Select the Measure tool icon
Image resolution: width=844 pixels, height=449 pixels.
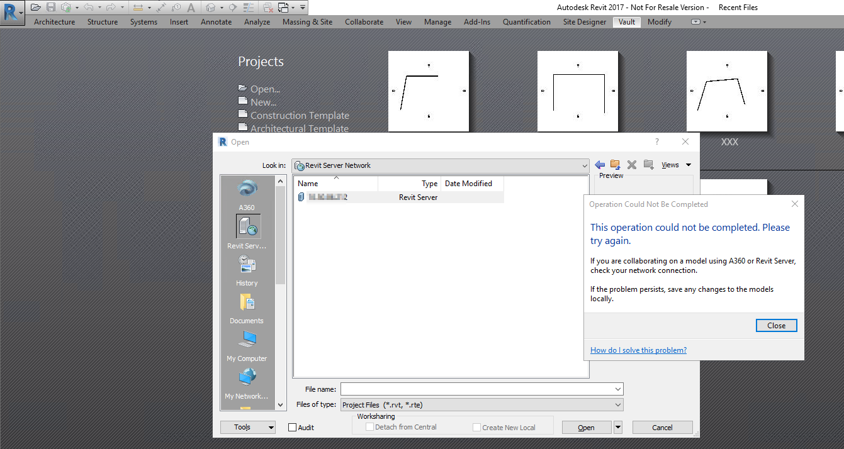point(138,8)
